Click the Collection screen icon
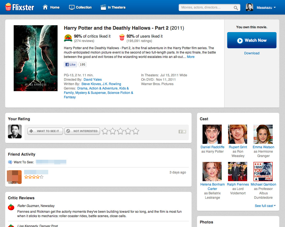Viewport: 285px width, 227px height. [72, 7]
